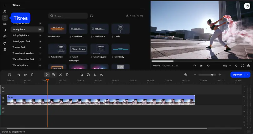
Task: Select the Clean circle title thumbnail
Action: click(57, 49)
